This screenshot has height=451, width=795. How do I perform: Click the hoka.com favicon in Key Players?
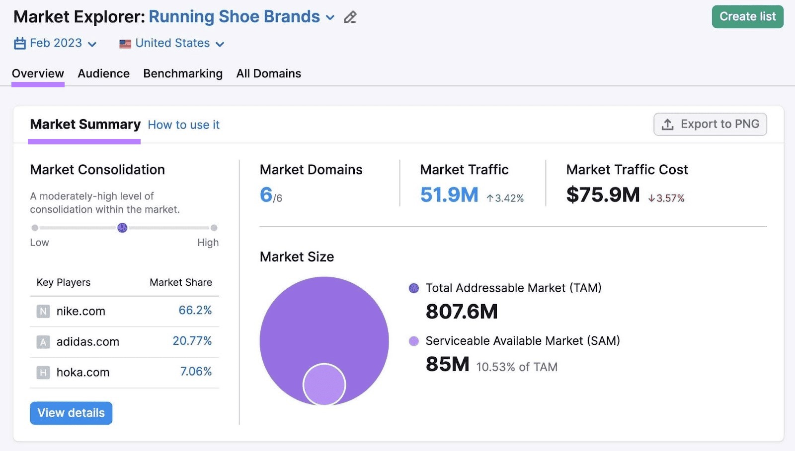pos(43,373)
